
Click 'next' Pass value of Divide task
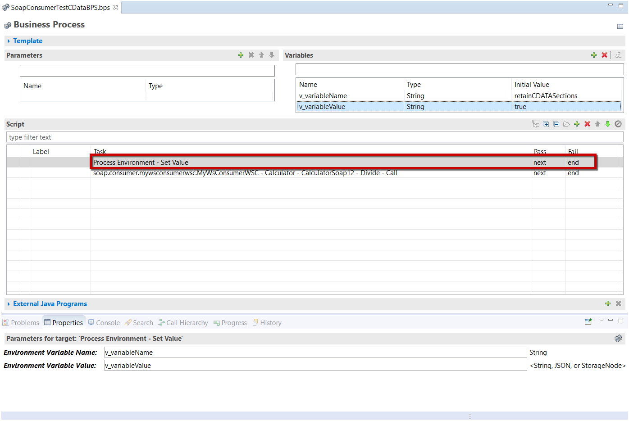click(540, 173)
